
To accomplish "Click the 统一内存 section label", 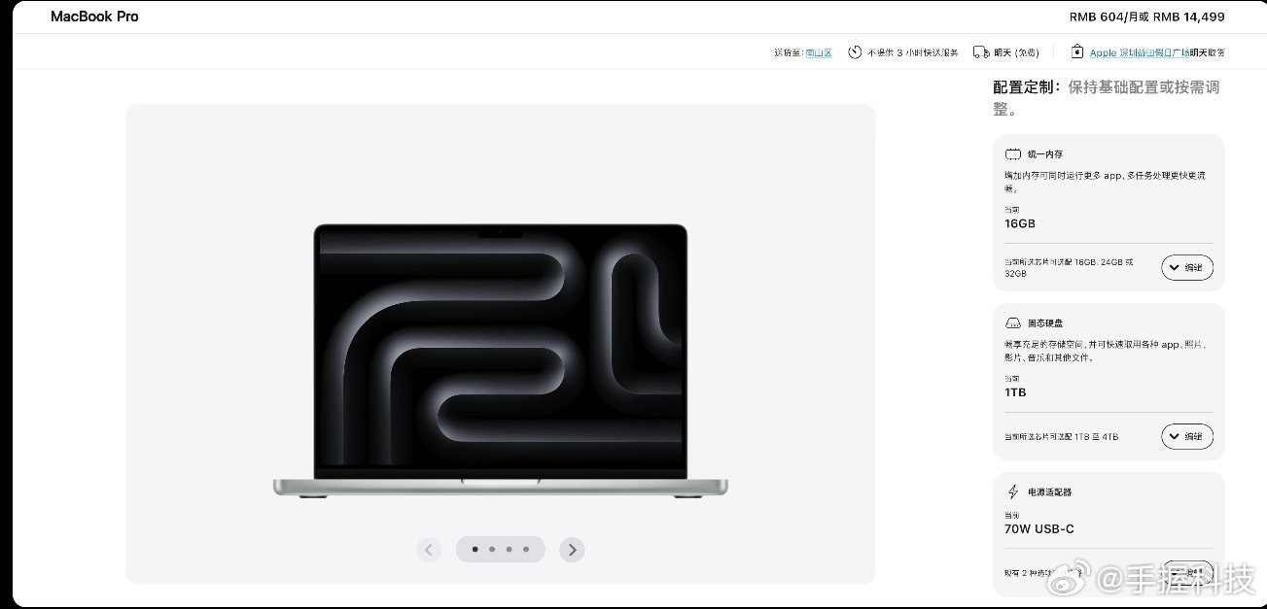I will pos(1045,154).
